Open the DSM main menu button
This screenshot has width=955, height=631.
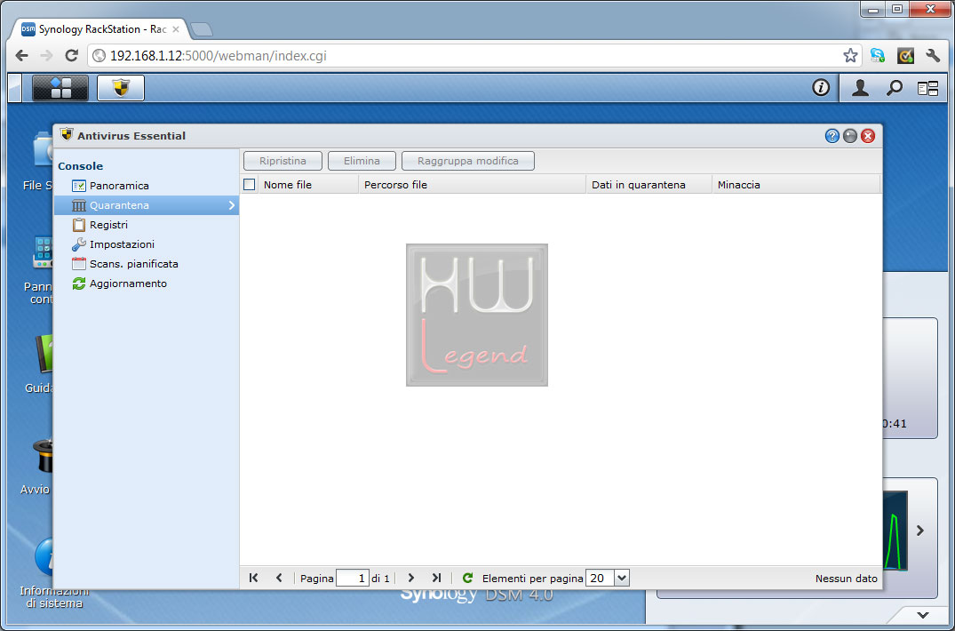click(x=60, y=88)
